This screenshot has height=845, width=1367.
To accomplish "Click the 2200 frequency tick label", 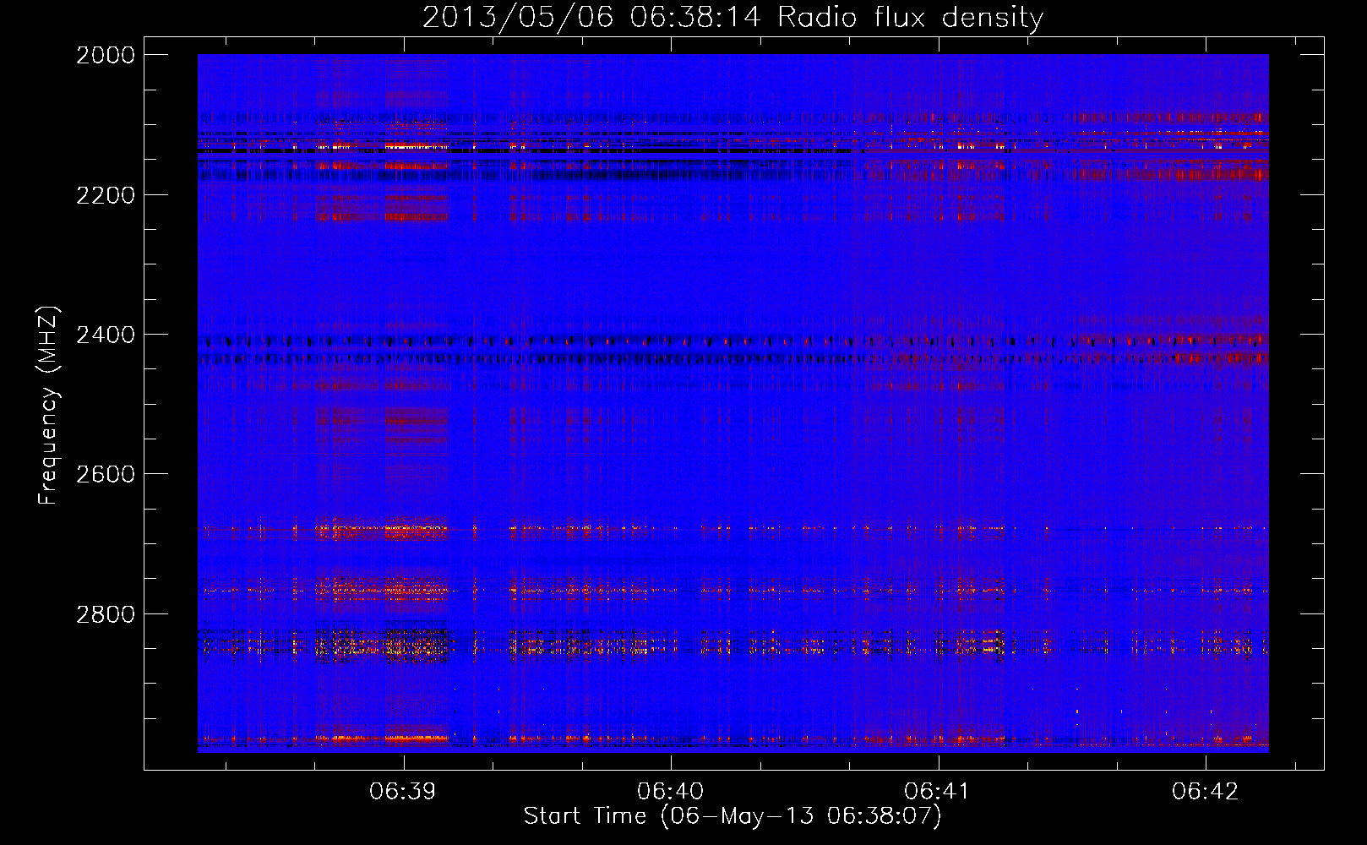I will (106, 195).
